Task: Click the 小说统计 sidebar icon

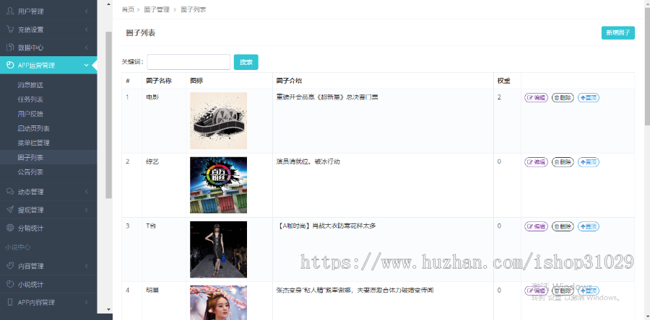Action: tap(10, 284)
